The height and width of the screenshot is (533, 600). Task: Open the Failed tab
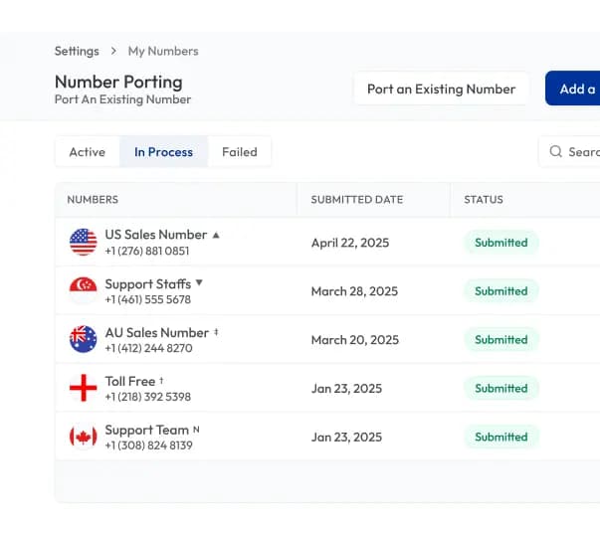point(239,152)
